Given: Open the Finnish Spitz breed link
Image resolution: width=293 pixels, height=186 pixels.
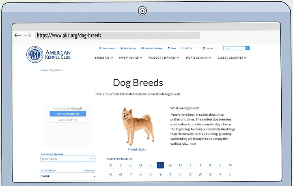Looking at the screenshot, I should [137, 149].
